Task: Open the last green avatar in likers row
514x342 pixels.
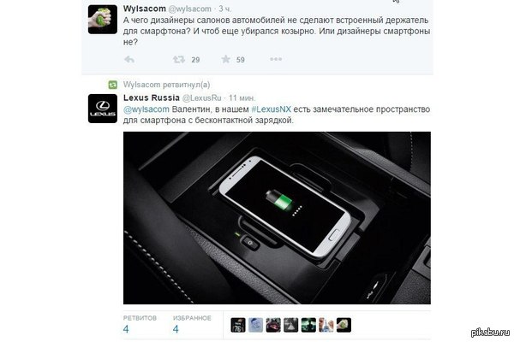Action: [344, 325]
